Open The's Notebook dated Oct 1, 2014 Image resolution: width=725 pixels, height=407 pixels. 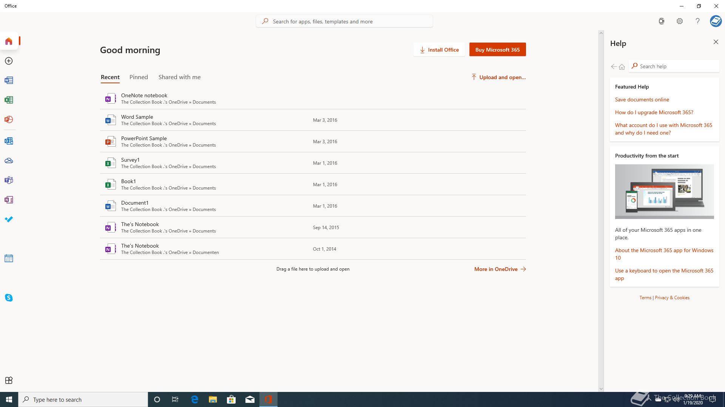[x=313, y=249]
